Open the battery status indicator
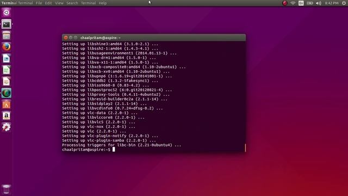 [310, 3]
